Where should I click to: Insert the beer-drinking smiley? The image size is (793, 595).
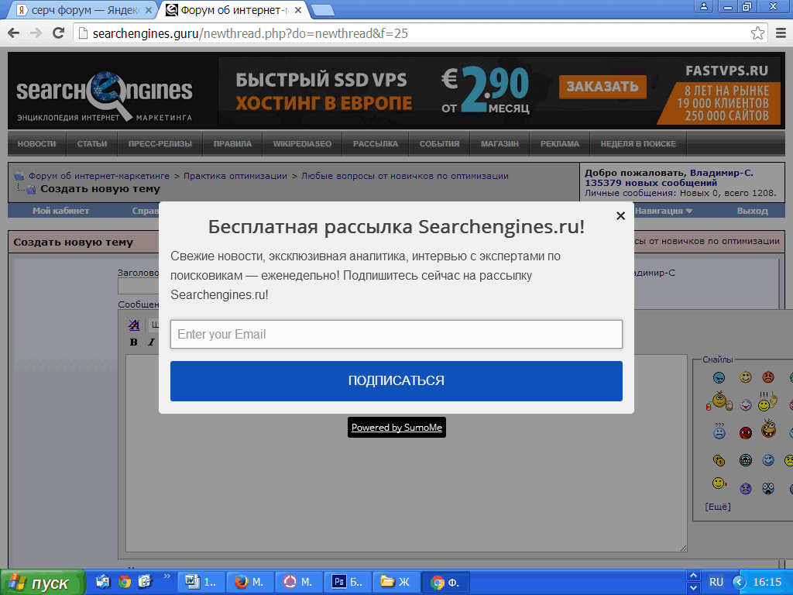[x=719, y=402]
